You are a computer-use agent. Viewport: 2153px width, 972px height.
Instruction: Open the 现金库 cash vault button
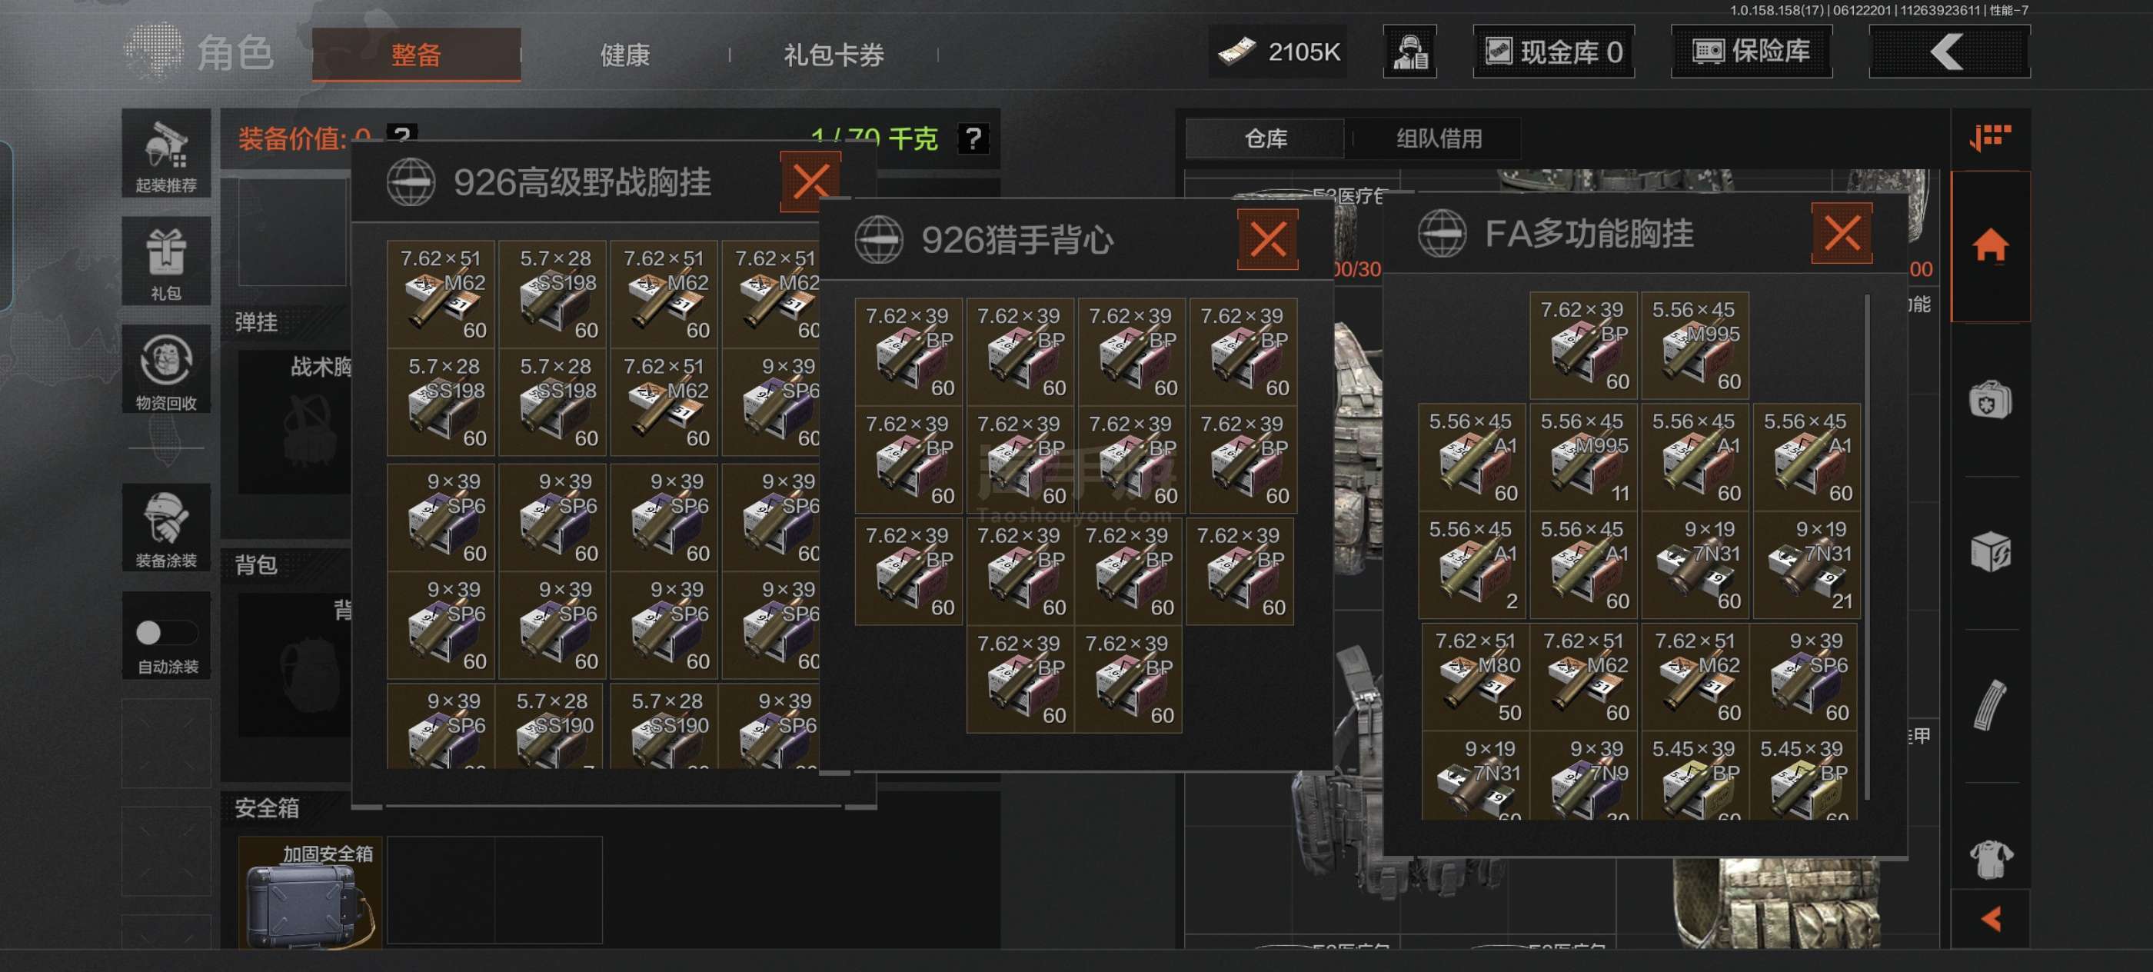tap(1554, 52)
